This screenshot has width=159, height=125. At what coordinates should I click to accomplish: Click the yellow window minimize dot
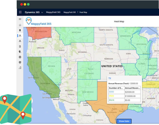(x=25, y=4)
